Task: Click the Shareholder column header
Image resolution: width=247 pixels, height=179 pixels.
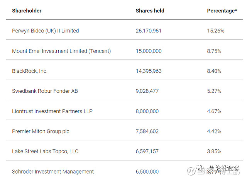Action: click(x=27, y=11)
